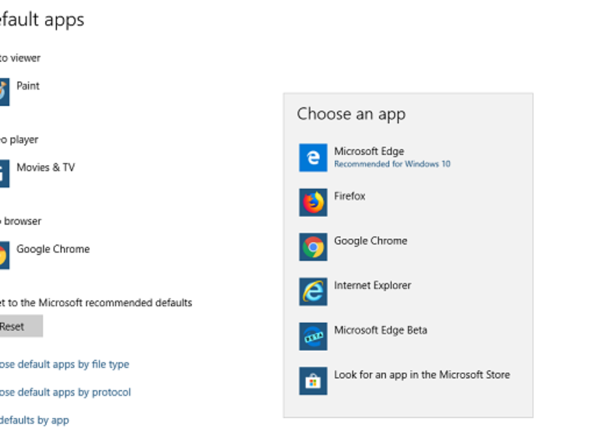The width and height of the screenshot is (594, 446).
Task: Open Google Chrome web browser default selector
Action: tap(53, 249)
